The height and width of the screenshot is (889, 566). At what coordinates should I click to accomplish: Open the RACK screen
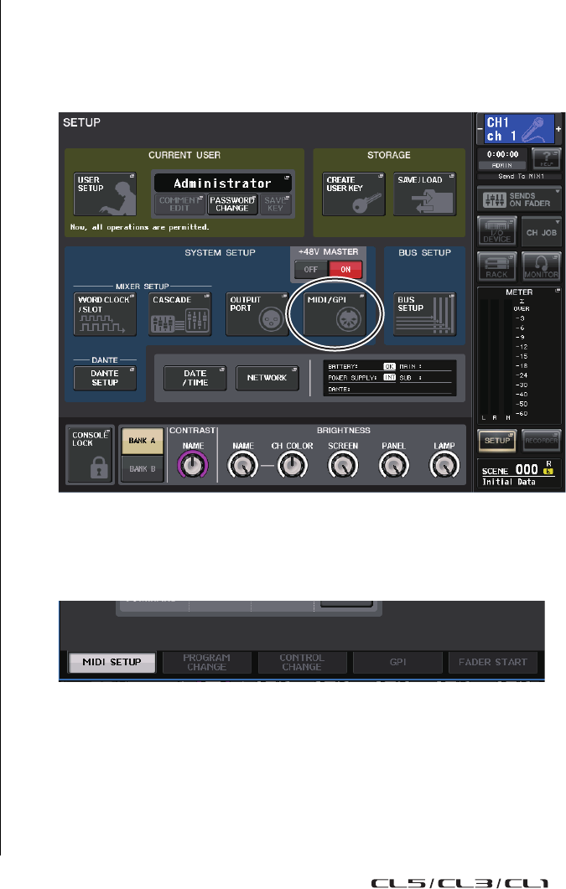click(x=496, y=266)
